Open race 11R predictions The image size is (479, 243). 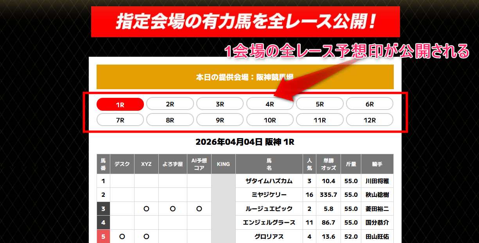pyautogui.click(x=320, y=119)
